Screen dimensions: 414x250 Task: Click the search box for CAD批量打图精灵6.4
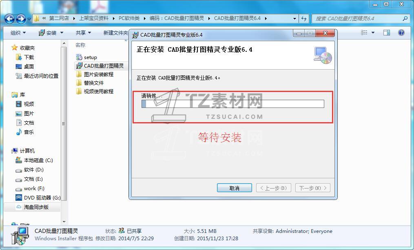(358, 18)
